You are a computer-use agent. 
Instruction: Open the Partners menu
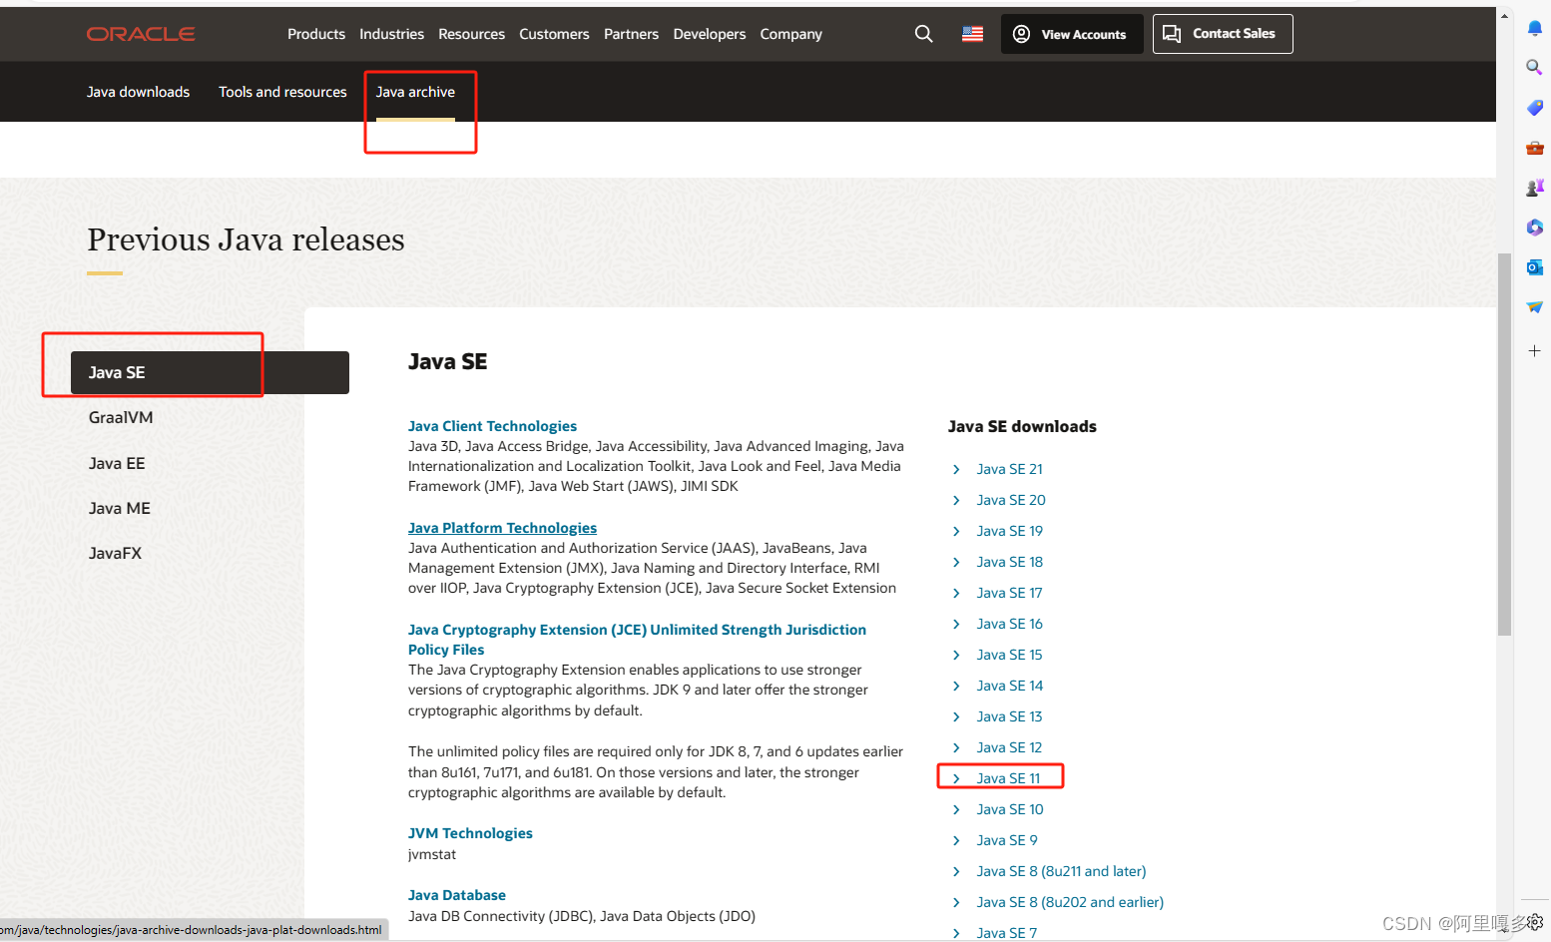tap(631, 34)
